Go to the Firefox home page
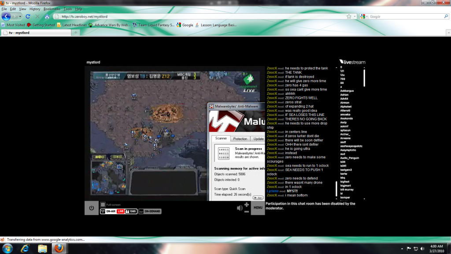451x254 pixels. point(47,16)
